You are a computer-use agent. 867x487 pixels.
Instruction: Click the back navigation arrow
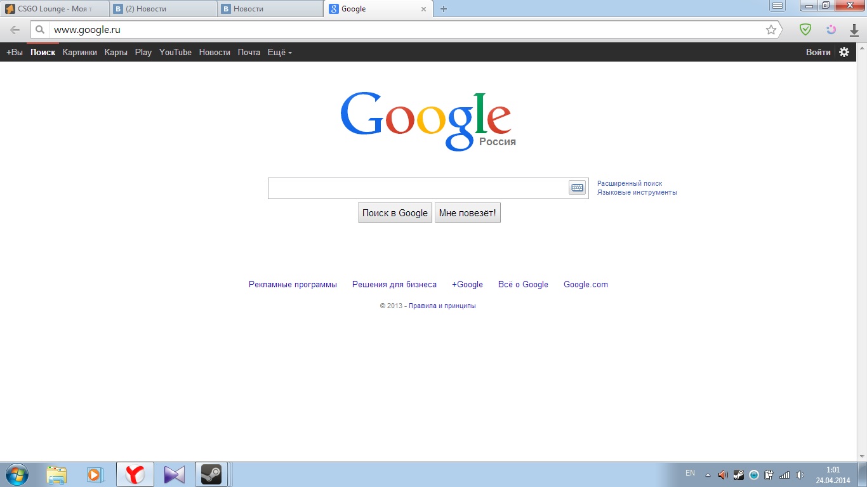15,30
